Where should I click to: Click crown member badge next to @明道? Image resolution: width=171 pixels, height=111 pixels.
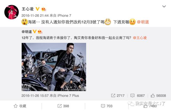click(40, 32)
